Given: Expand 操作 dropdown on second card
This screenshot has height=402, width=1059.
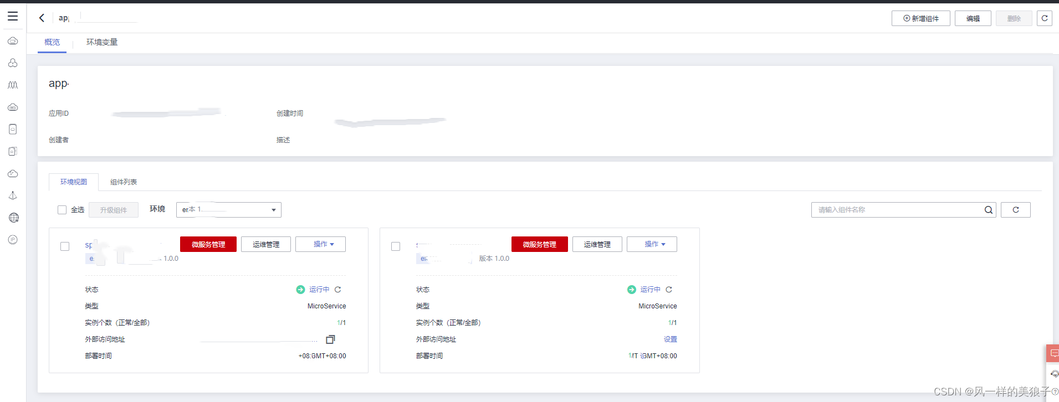Looking at the screenshot, I should pyautogui.click(x=652, y=244).
